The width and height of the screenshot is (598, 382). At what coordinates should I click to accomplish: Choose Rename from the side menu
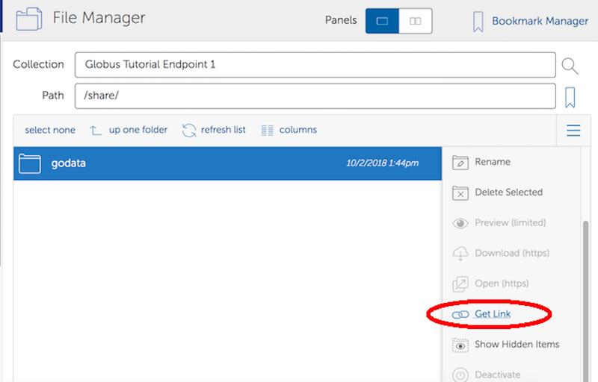(x=493, y=162)
